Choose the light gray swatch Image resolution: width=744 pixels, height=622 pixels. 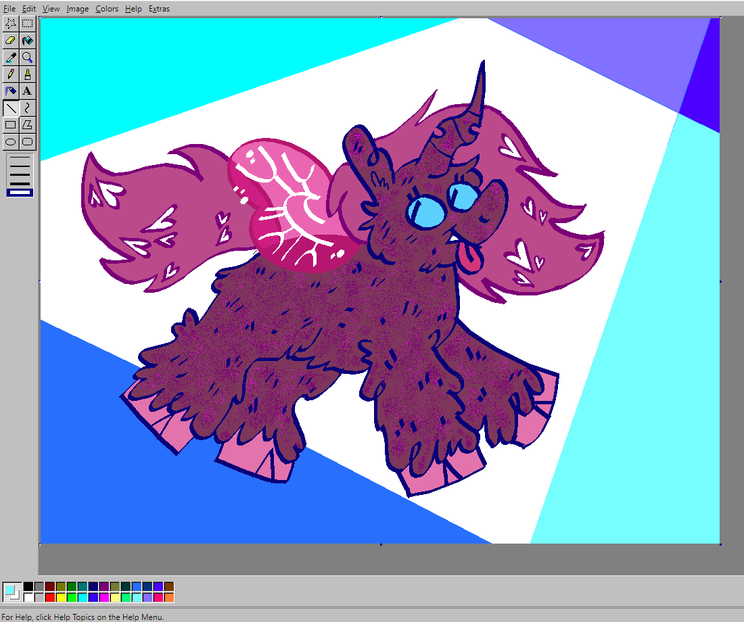point(39,598)
